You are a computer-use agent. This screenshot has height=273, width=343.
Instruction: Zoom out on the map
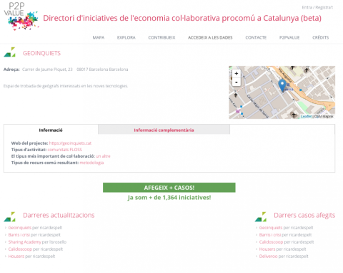[236, 82]
